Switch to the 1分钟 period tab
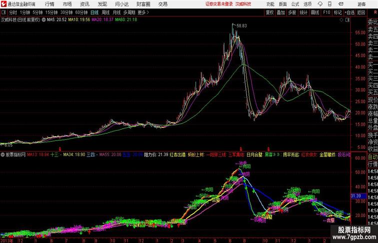This screenshot has width=378, height=243. [25, 12]
